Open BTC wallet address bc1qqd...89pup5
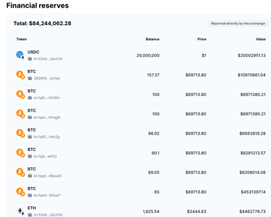Viewport: 271px width, 217px height. coord(48,176)
